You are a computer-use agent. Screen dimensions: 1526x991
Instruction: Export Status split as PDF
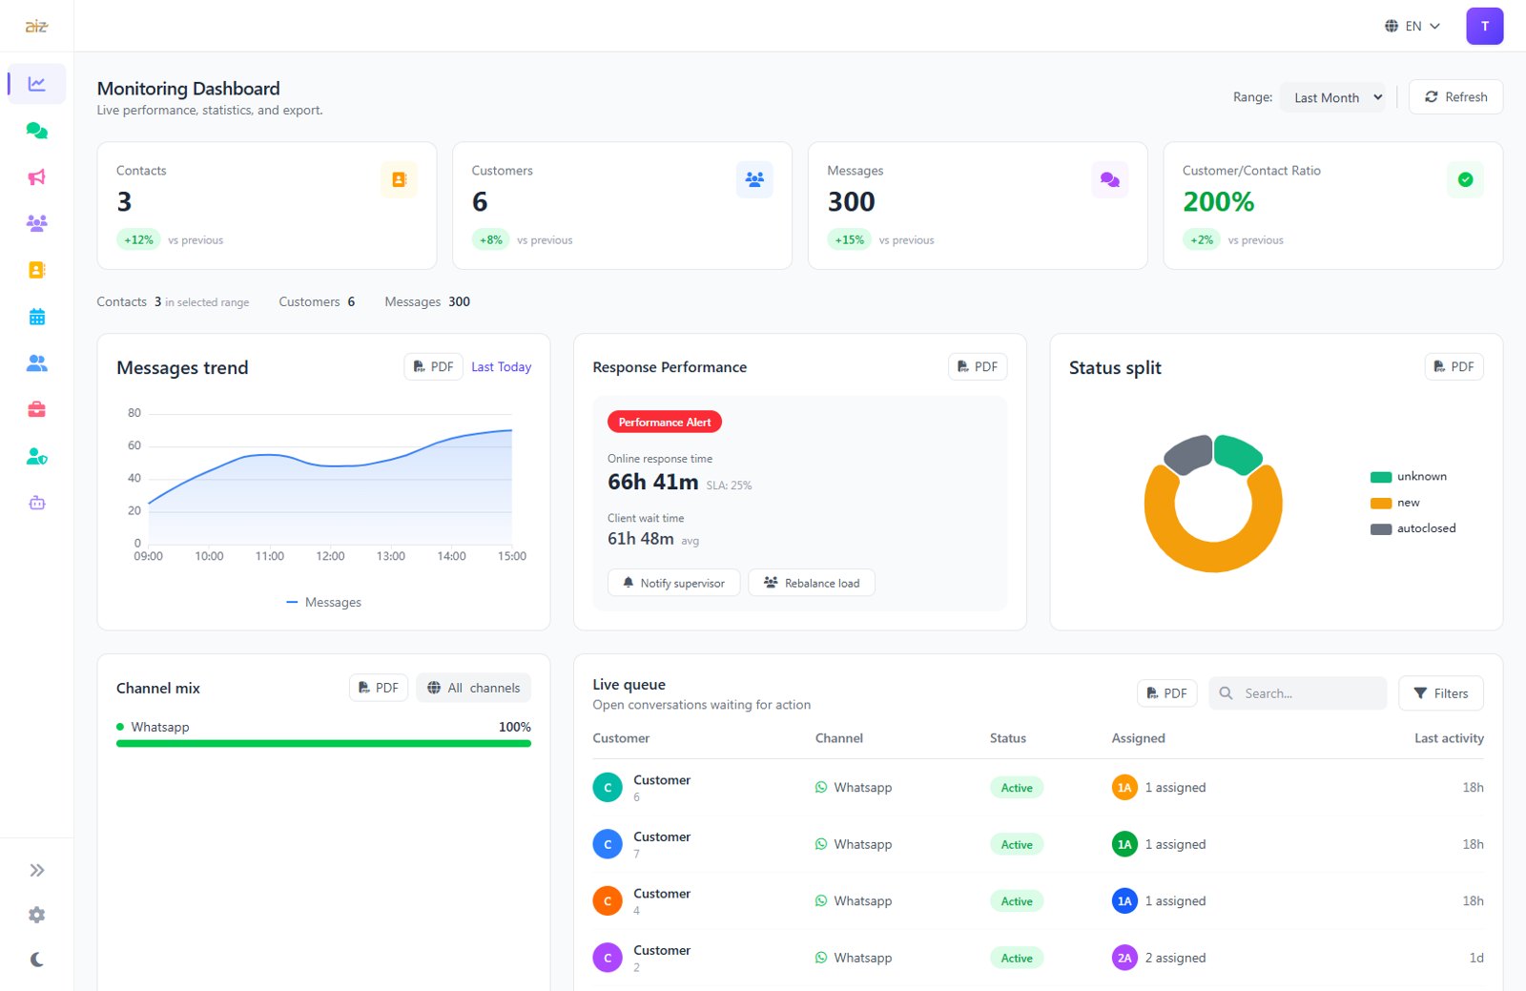tap(1454, 367)
